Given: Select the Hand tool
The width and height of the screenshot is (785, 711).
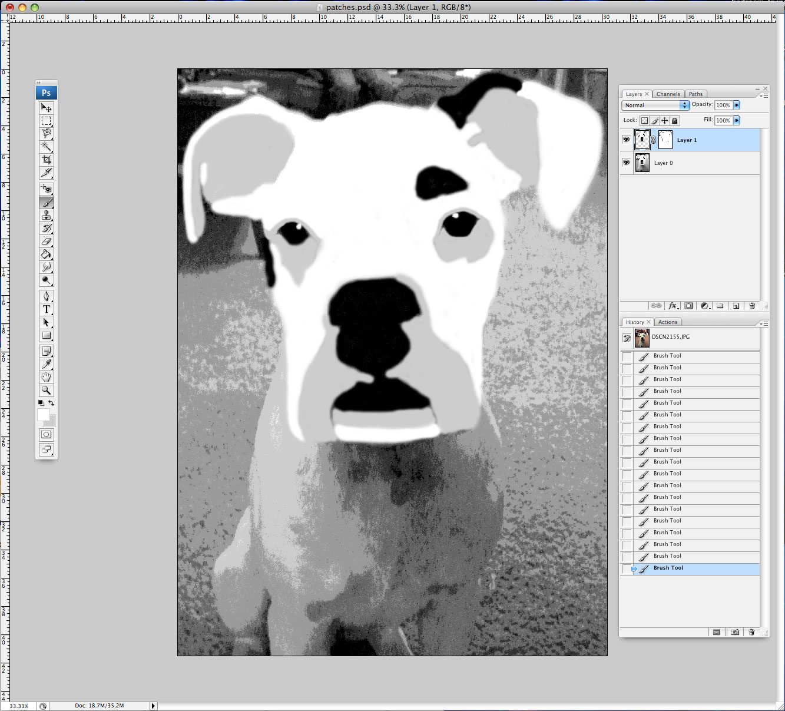Looking at the screenshot, I should 46,377.
